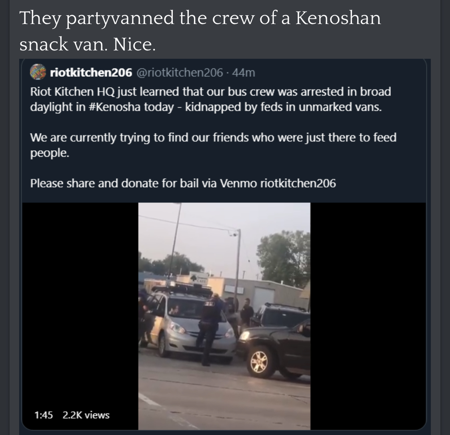
Task: Click the bold riotkitchen206 display name
Action: pos(91,73)
